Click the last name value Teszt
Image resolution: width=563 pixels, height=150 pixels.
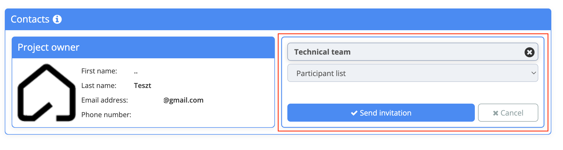142,86
